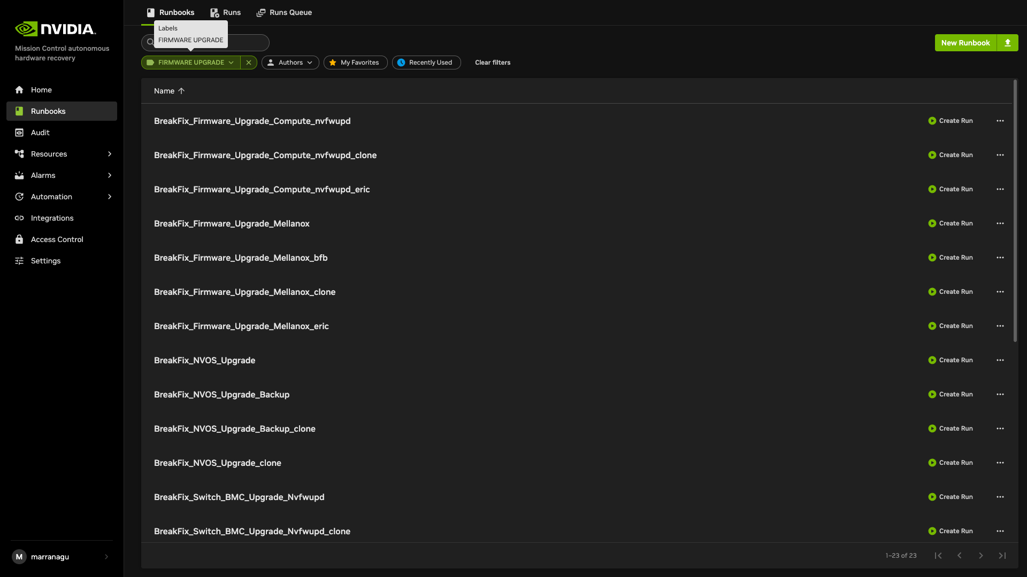Select Runbooks in the sidebar
This screenshot has height=577, width=1027.
(x=62, y=111)
